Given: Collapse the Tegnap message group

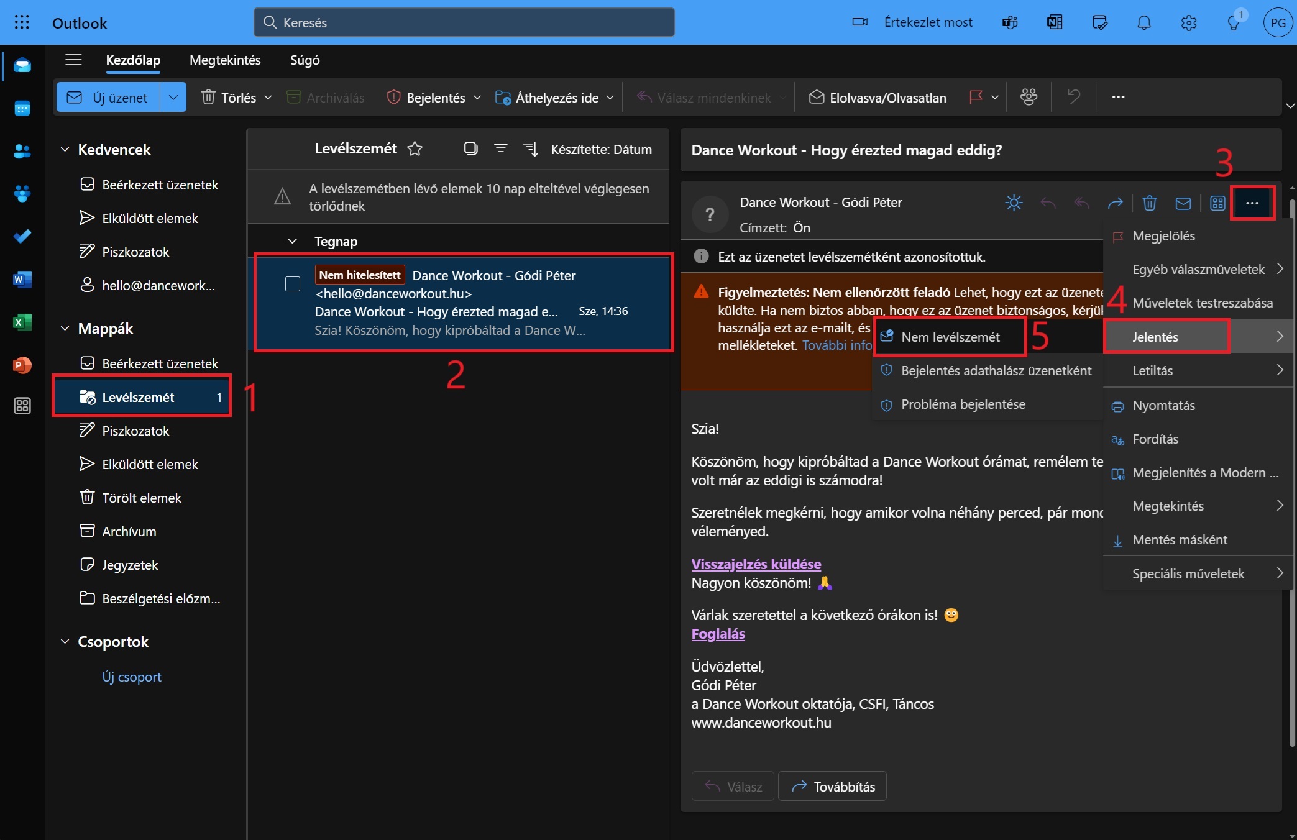Looking at the screenshot, I should 292,241.
